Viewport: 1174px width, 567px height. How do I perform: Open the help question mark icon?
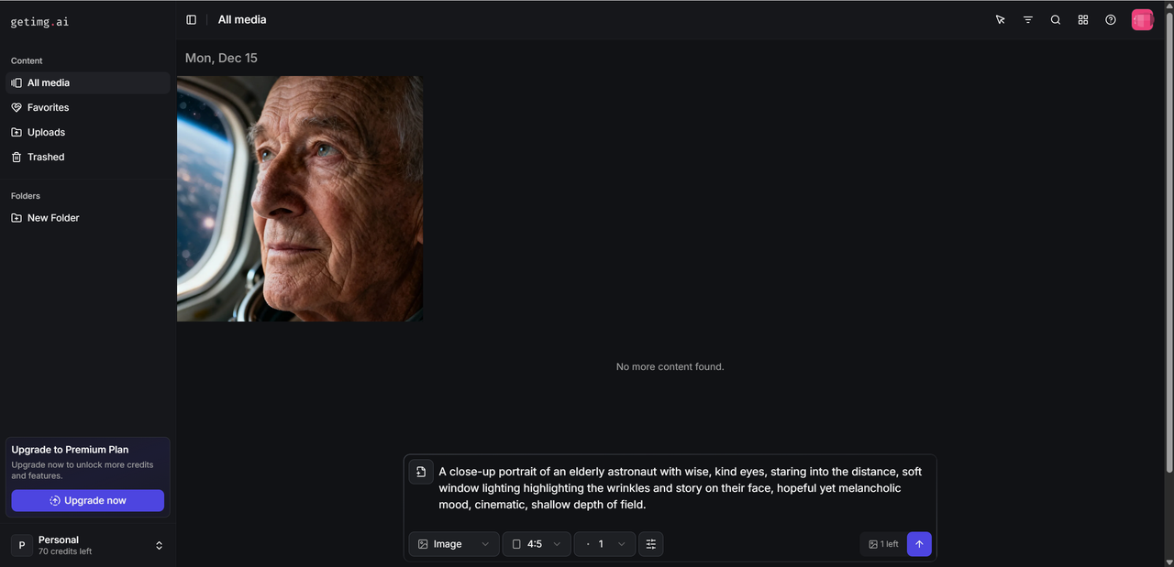click(1110, 19)
